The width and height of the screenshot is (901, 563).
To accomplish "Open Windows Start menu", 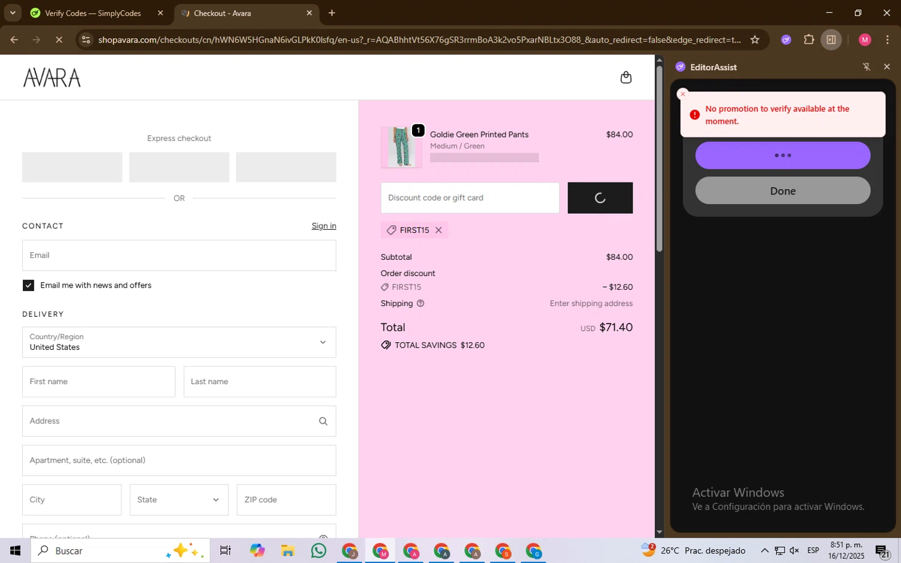I will [15, 551].
